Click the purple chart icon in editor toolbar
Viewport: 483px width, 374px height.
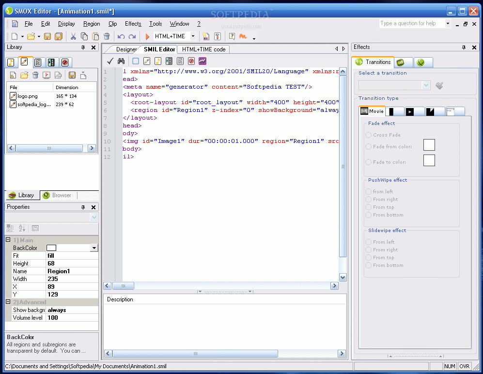pyautogui.click(x=203, y=61)
